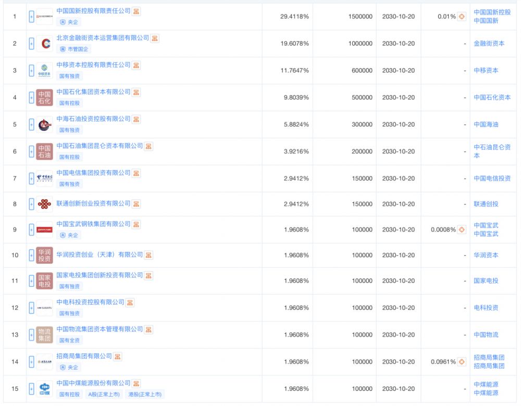
Task: Expand row 10 华润投资创业 details
Action: pos(31,255)
